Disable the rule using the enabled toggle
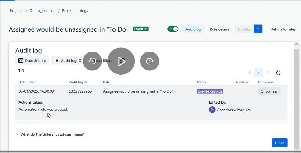The height and width of the screenshot is (153, 301). (173, 29)
